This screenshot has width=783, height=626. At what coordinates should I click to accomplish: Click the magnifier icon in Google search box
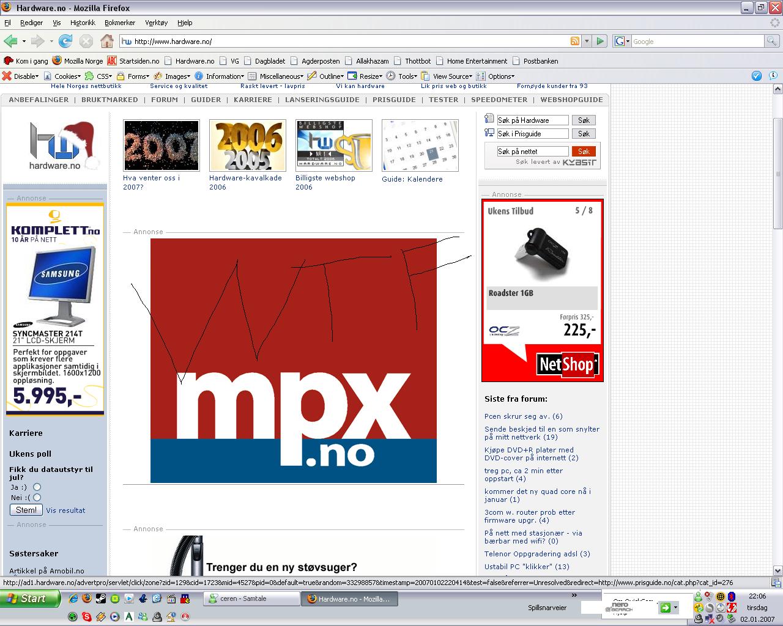[x=772, y=41]
